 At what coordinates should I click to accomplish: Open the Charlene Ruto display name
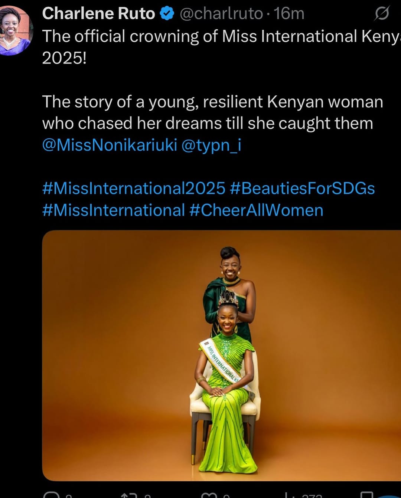coord(98,14)
